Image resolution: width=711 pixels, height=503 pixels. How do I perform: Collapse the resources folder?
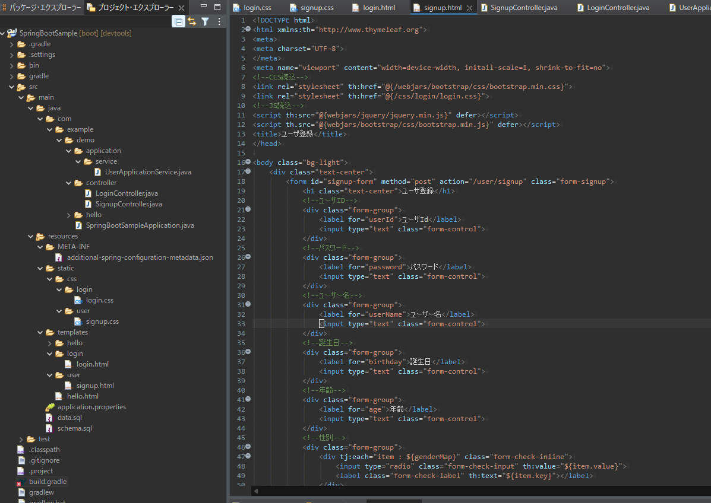(x=31, y=236)
